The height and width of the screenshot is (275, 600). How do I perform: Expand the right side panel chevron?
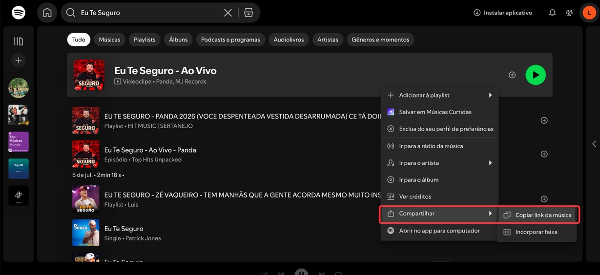(x=594, y=144)
